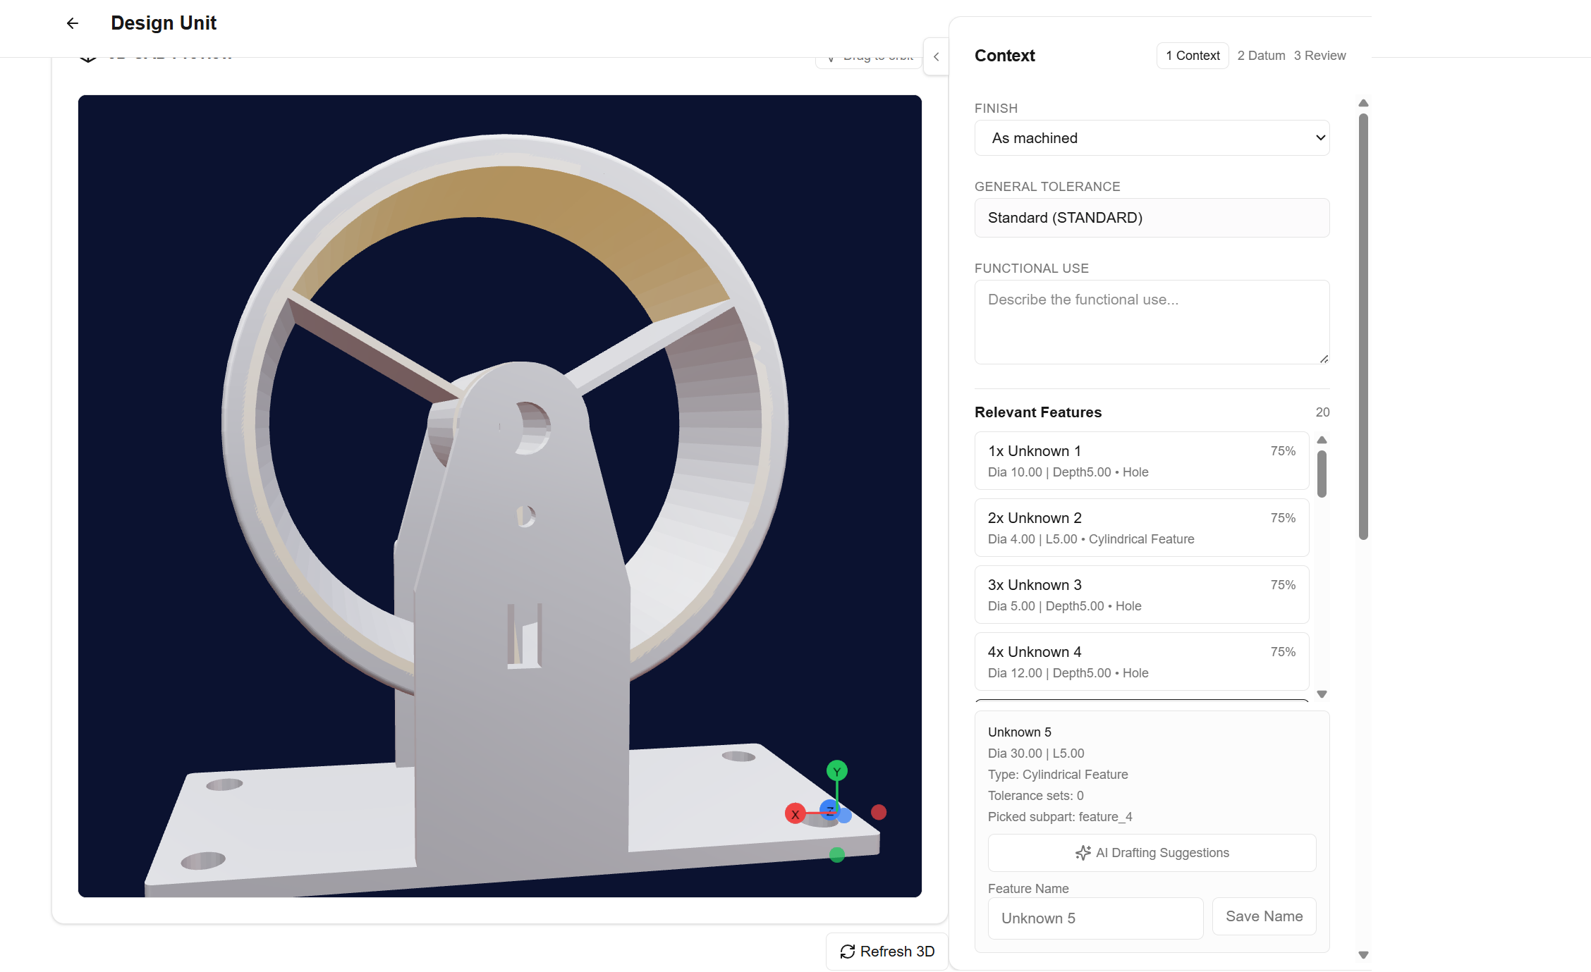
Task: Go back using the arrow beside Design Unit
Action: click(x=72, y=23)
